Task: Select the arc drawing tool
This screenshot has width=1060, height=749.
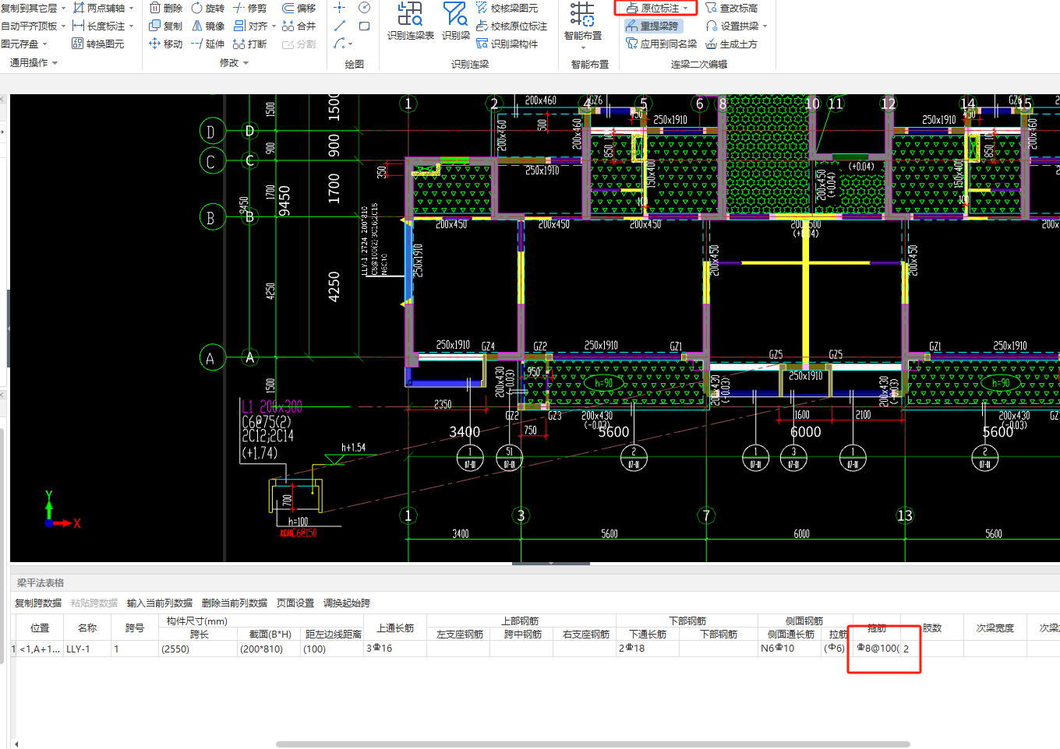Action: (x=339, y=44)
